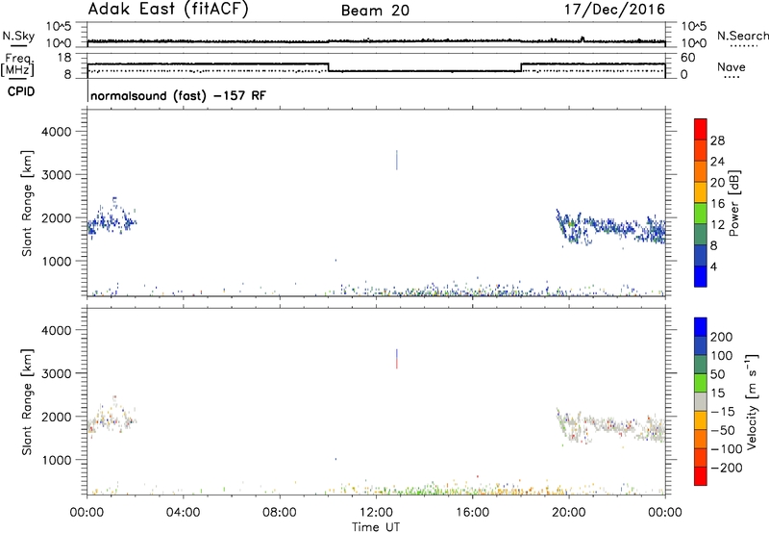Click the 'Power [dB]' color bar label
The width and height of the screenshot is (769, 533).
733,203
